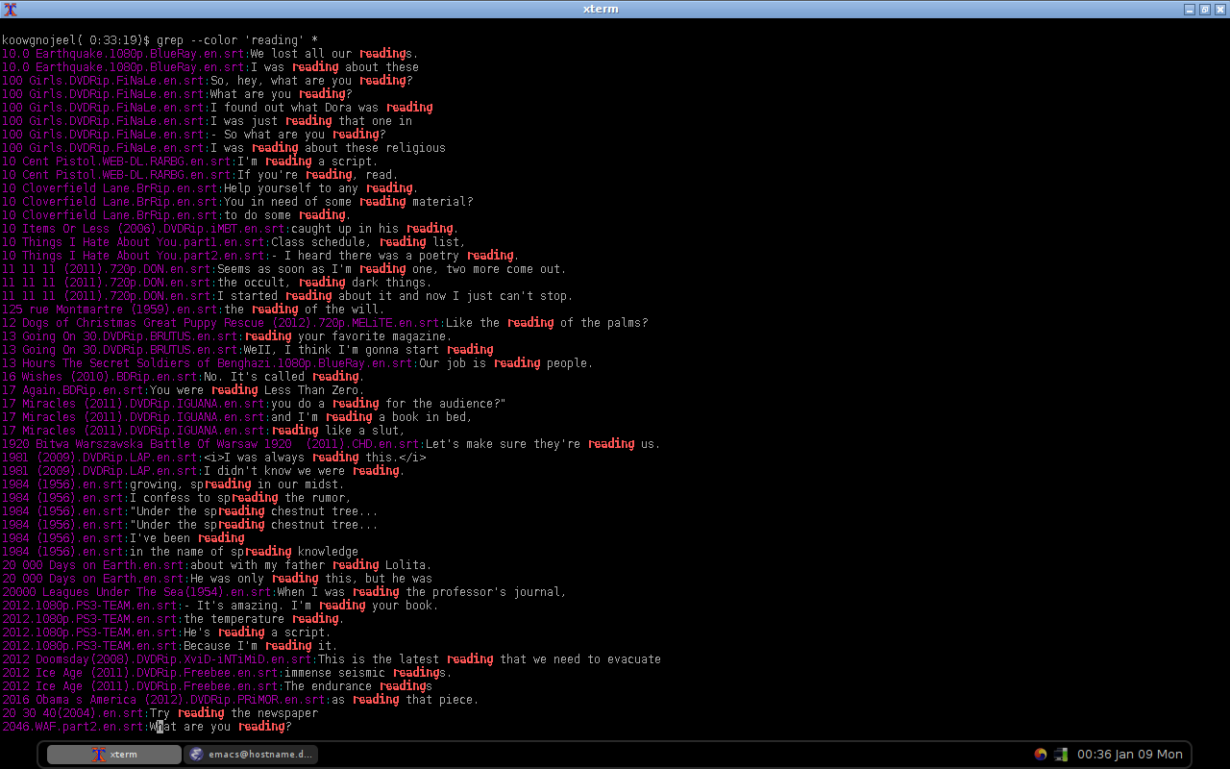Click the line "I was always reading this."
Image resolution: width=1230 pixels, height=769 pixels.
[314, 458]
